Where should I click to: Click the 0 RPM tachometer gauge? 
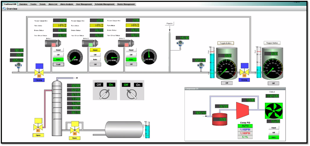point(75,57)
